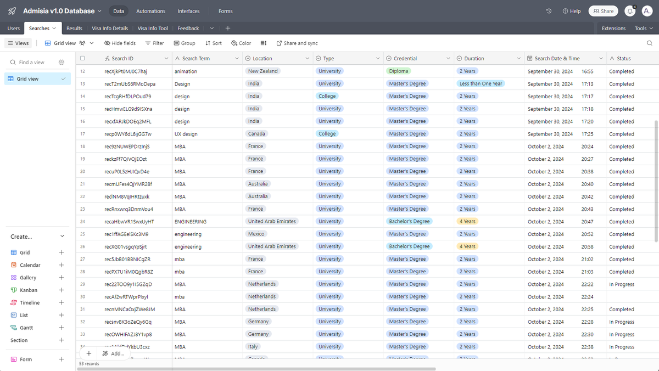Open Help
659x371 pixels.
[572, 11]
